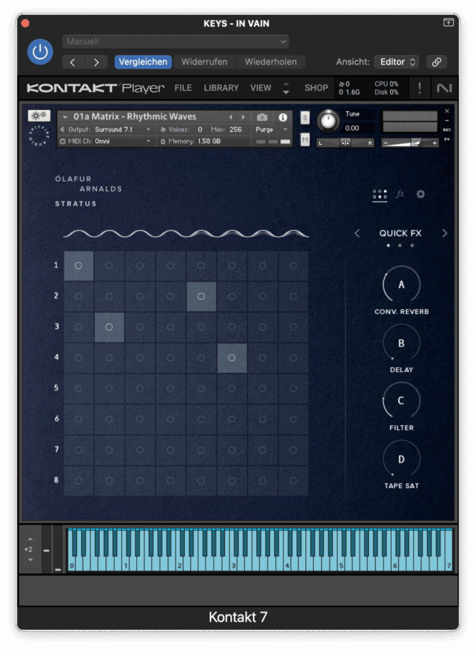
Task: Open the LIBRARY menu
Action: coord(221,88)
